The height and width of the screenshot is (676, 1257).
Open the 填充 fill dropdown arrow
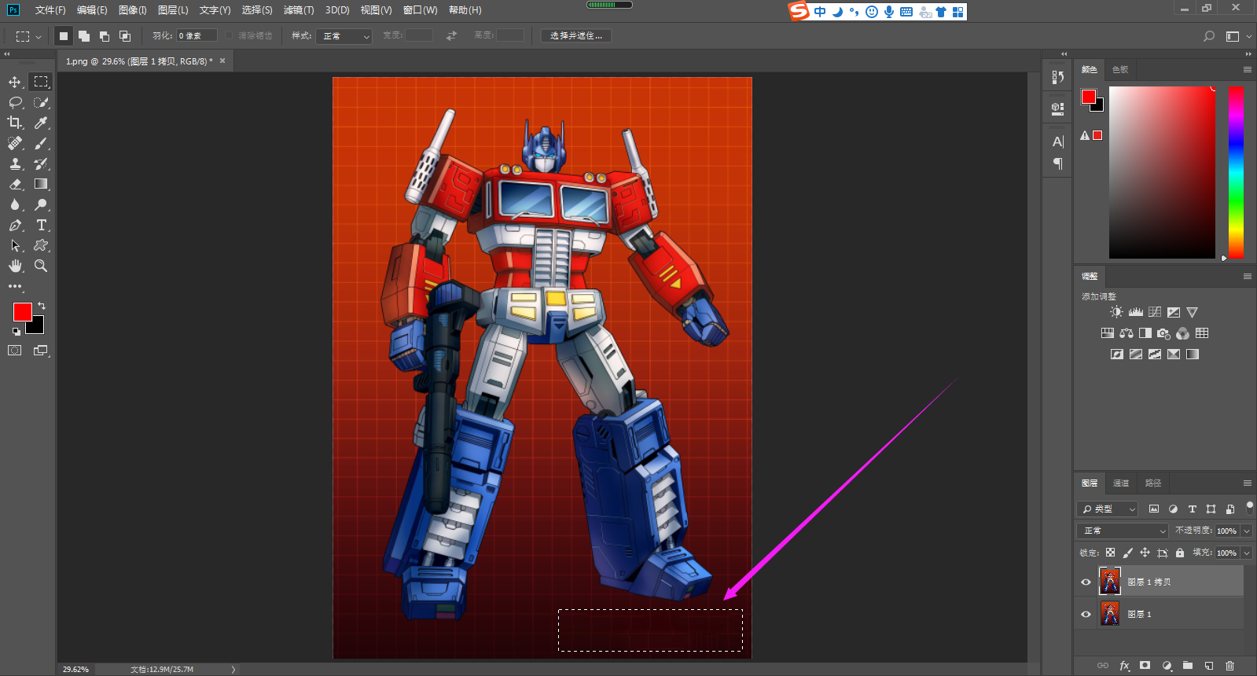[1247, 553]
